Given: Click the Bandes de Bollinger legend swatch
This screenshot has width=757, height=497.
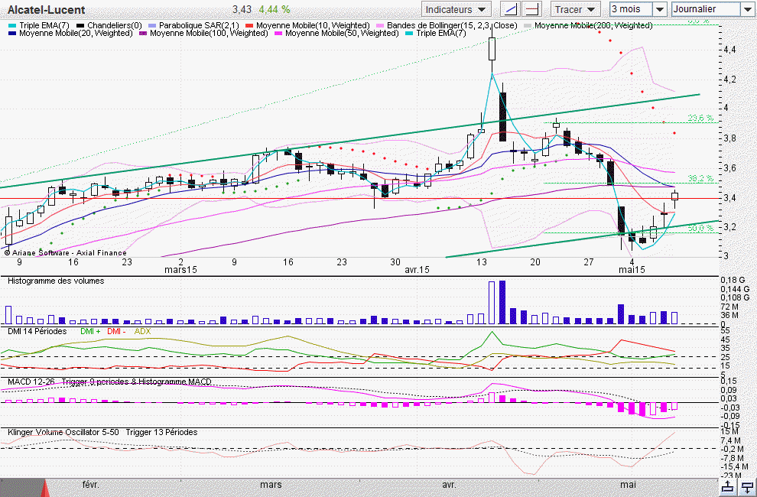Looking at the screenshot, I should (x=380, y=25).
